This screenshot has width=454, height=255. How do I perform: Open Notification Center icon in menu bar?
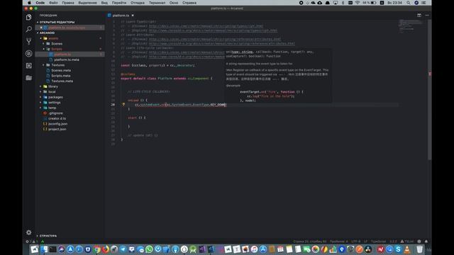424,3
